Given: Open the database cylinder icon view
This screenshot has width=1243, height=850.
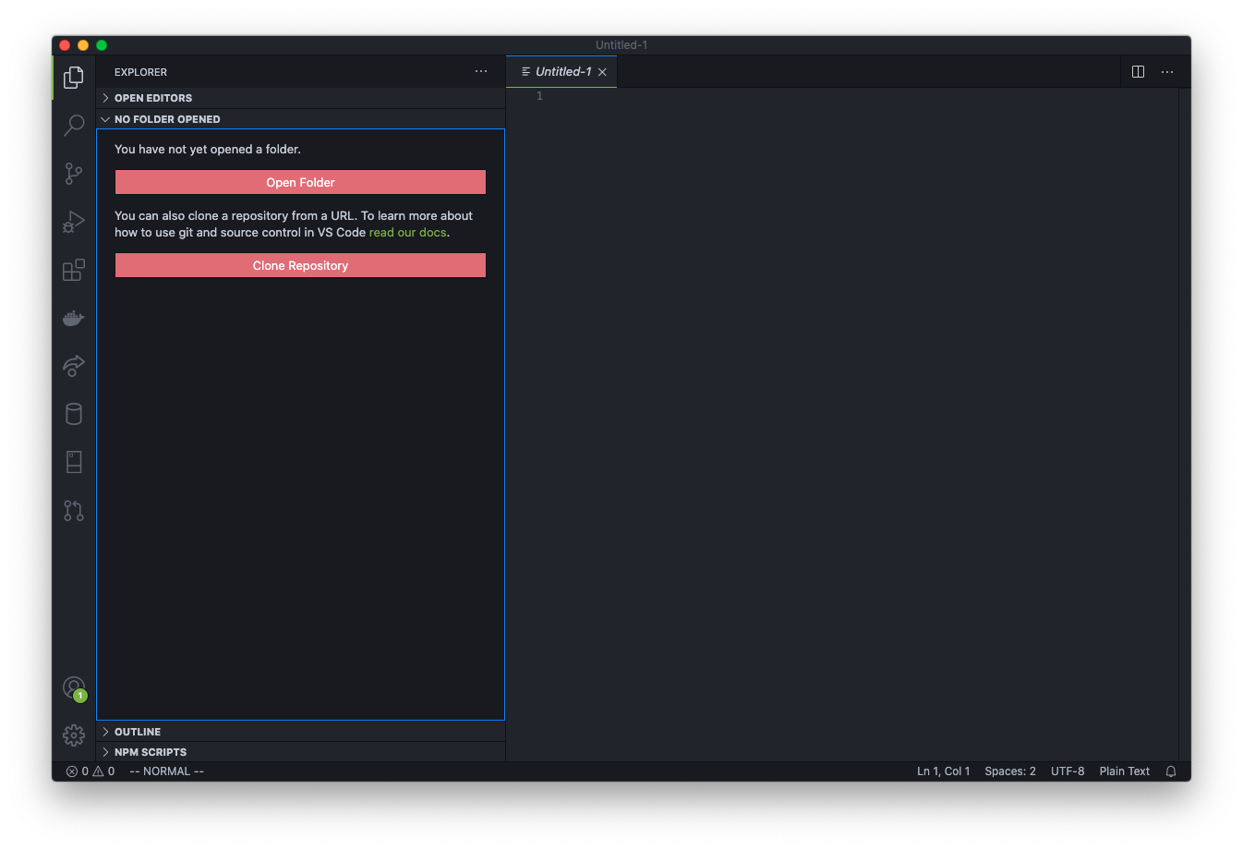Looking at the screenshot, I should [74, 414].
